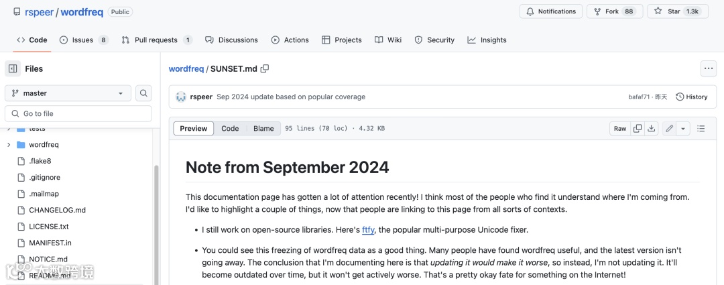Click the History button
The width and height of the screenshot is (724, 285).
point(692,97)
